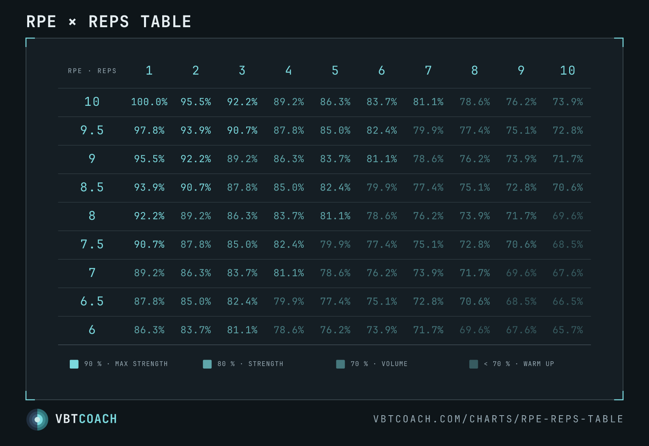Click the RPE 9 row header
649x446 pixels.
(x=92, y=159)
